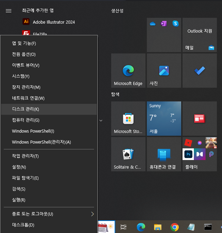This screenshot has width=222, height=233.
Task: Click the Dolby icon in 플레이 folder
Action: coord(200,154)
